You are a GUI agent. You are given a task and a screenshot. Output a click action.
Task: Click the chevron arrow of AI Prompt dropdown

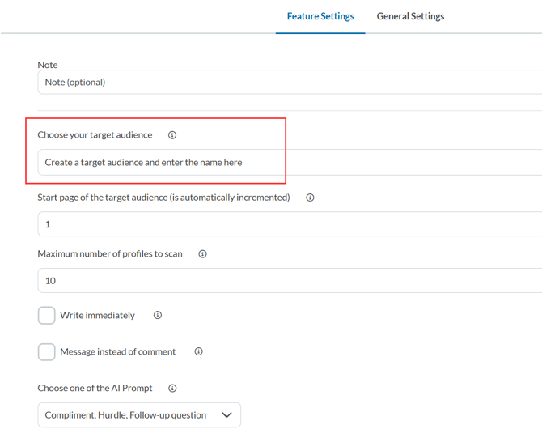pos(227,415)
